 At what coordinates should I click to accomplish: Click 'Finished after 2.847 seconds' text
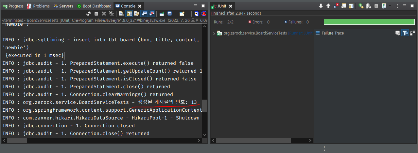click(236, 13)
